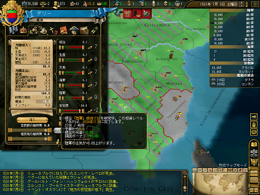This screenshot has width=260, height=195.
Task: Click the left zoom button at bottom right
Action: [x=251, y=190]
